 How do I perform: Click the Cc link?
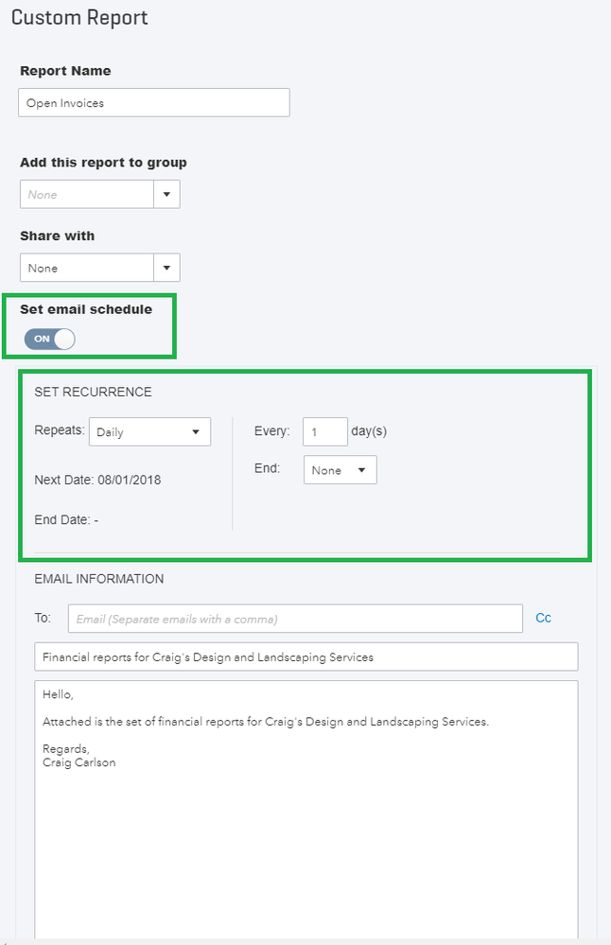click(x=543, y=618)
